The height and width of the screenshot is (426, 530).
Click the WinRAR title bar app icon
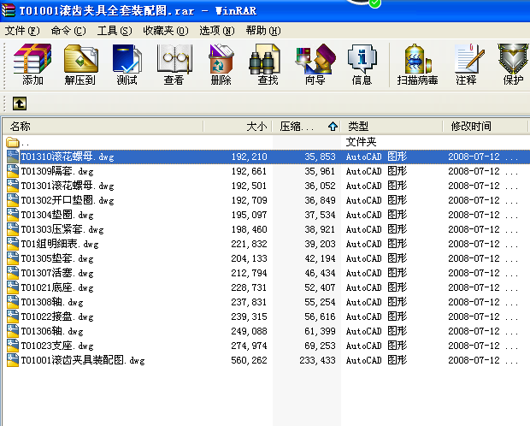click(8, 9)
